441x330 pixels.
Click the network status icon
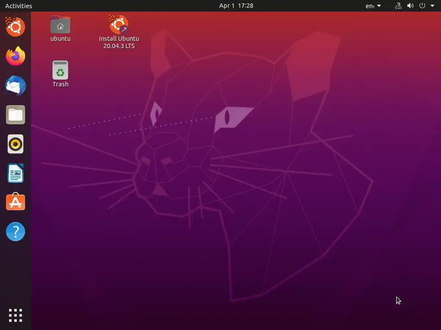click(398, 6)
